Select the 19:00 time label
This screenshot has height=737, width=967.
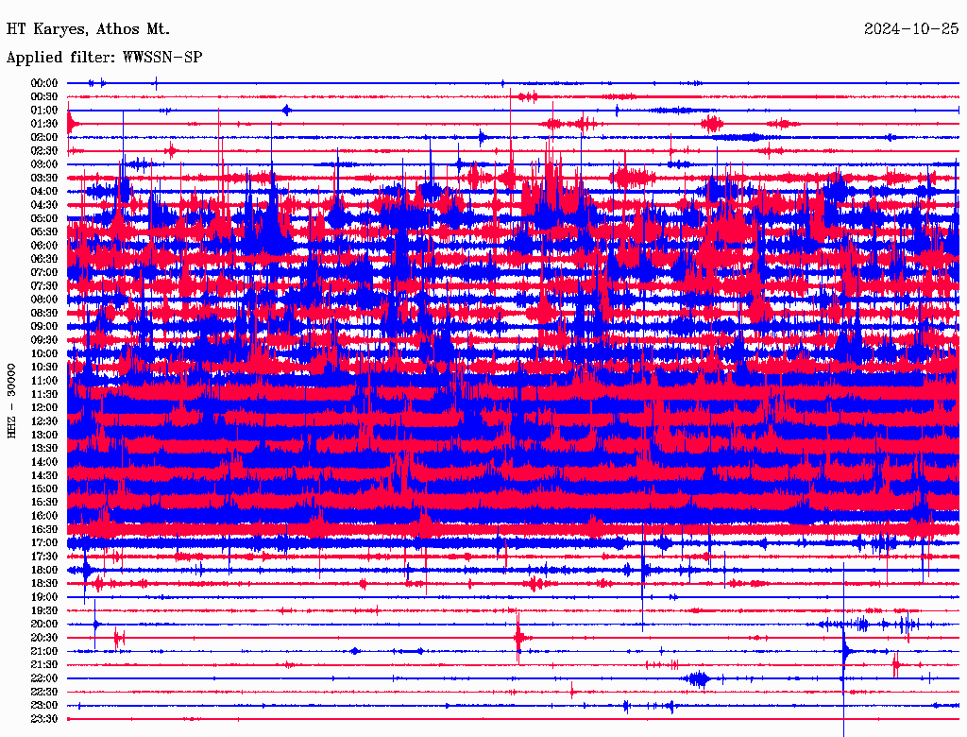[x=44, y=597]
